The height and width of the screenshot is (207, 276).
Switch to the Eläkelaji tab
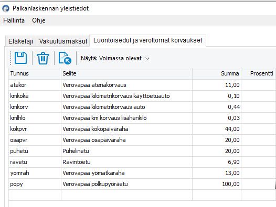pos(20,41)
